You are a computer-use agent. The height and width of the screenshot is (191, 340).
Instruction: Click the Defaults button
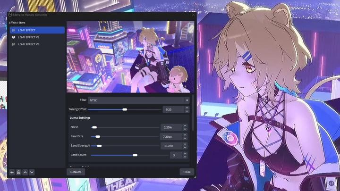(x=76, y=172)
